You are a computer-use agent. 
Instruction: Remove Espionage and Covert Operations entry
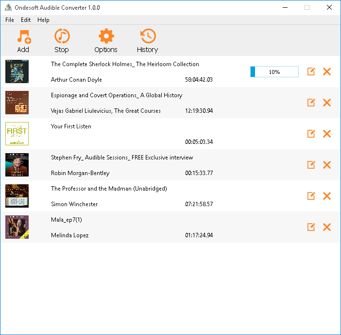327,103
